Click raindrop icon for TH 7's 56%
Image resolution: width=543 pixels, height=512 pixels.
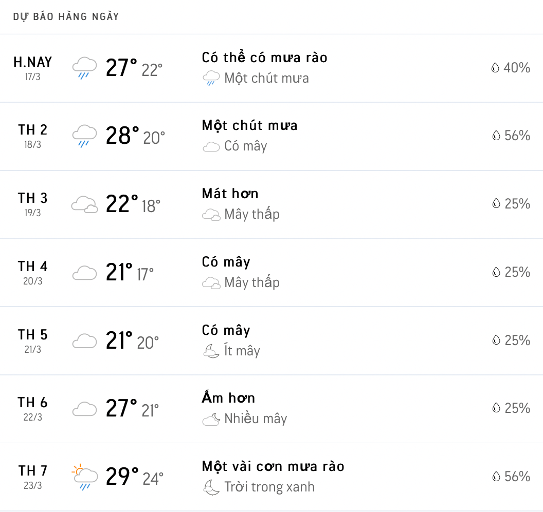[x=495, y=477]
